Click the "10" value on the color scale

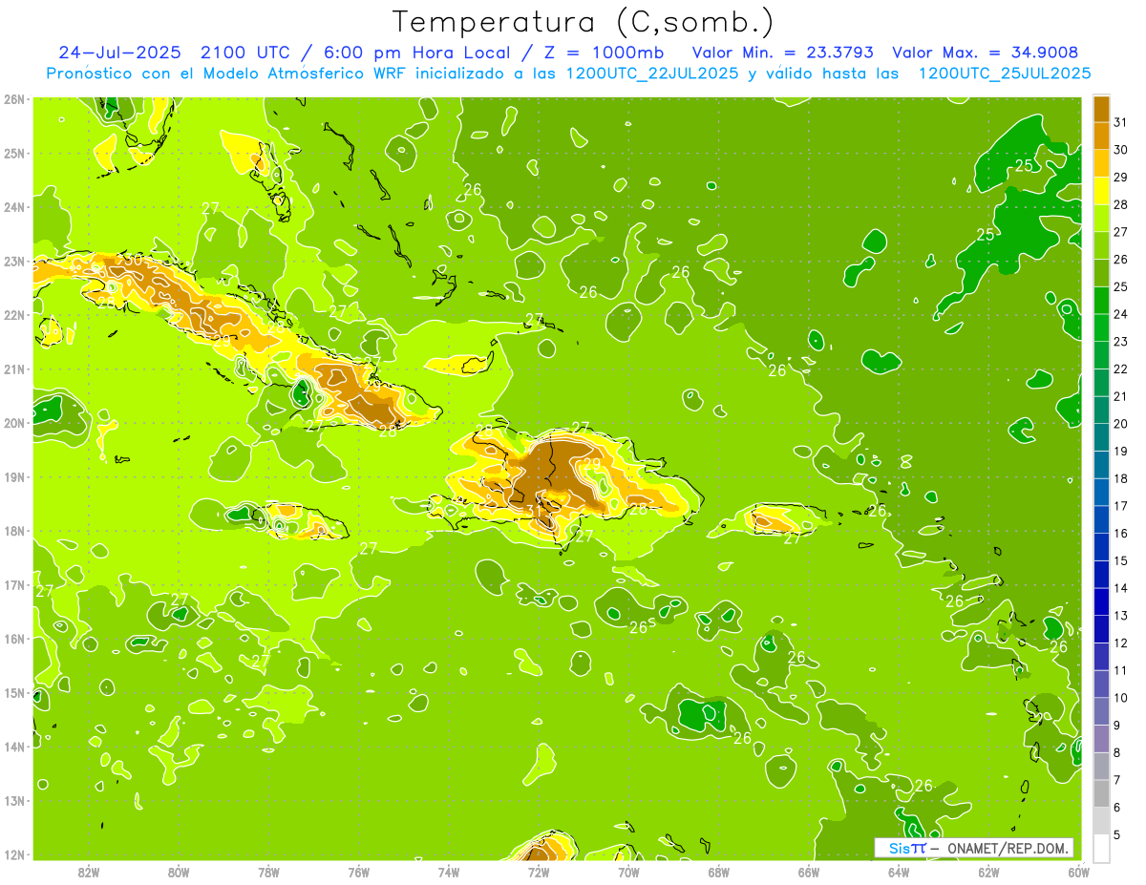[x=1121, y=698]
